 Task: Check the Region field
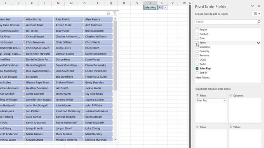coord(197,30)
